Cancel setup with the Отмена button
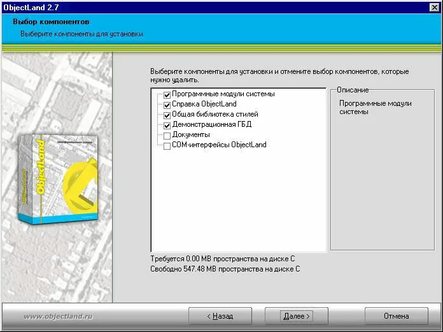Screen dimensions: 443x332 pyautogui.click(x=397, y=316)
